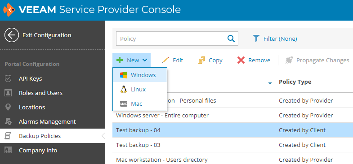Click the Copy button label
The image size is (353, 164).
tap(215, 60)
